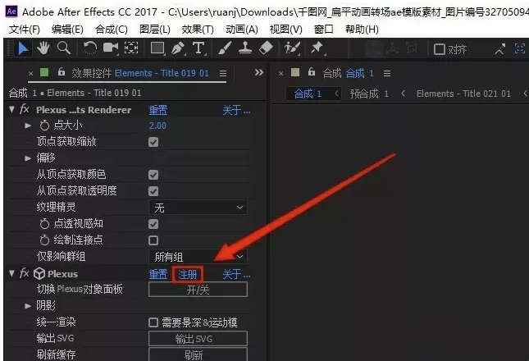Select the Hand tool
Image resolution: width=529 pixels, height=361 pixels.
click(43, 48)
